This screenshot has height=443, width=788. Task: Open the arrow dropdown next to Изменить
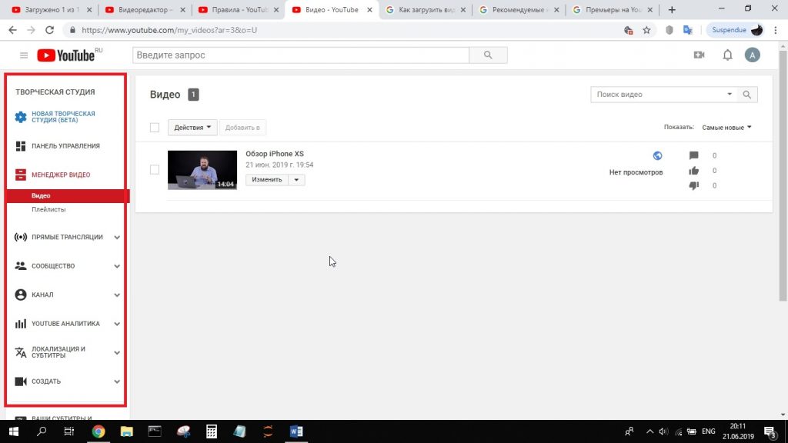pyautogui.click(x=296, y=180)
